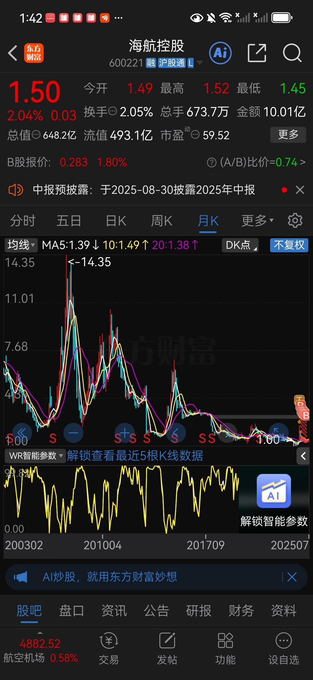Image resolution: width=313 pixels, height=680 pixels.
Task: Tap the 融 margin tag
Action: click(151, 63)
